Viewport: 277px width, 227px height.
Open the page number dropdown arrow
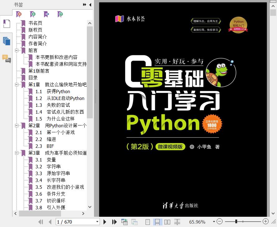pyautogui.click(x=97, y=222)
